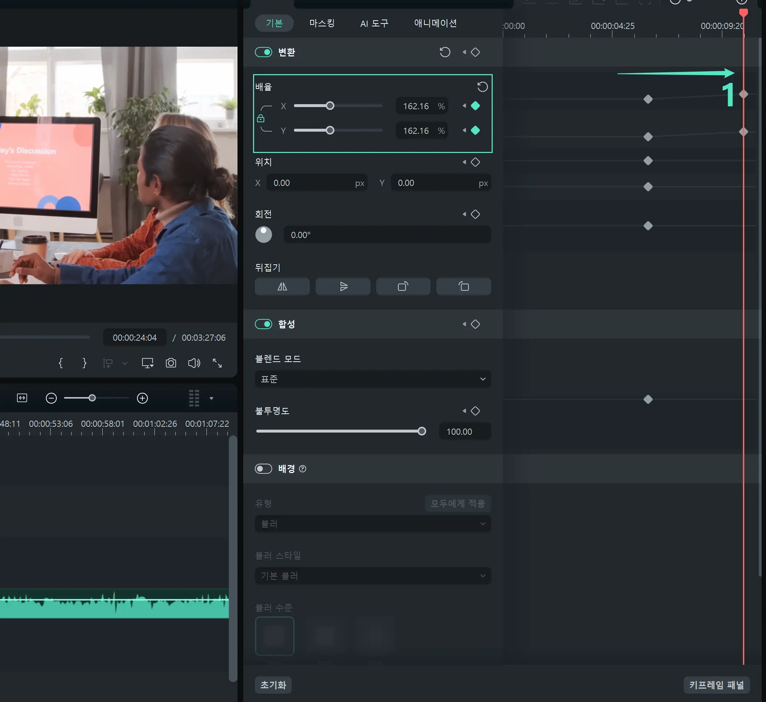Adjust the 불투명도 slider
The height and width of the screenshot is (702, 766).
(341, 431)
